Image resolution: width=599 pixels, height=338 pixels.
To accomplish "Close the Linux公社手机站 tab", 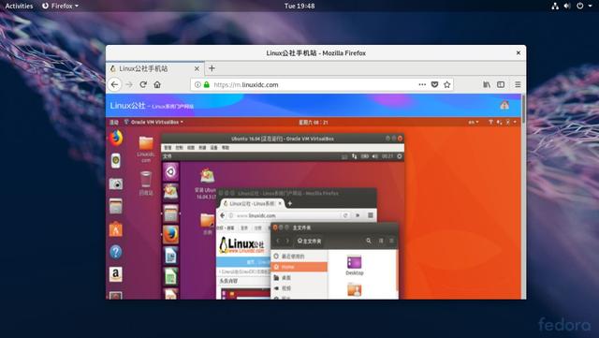I will [197, 68].
